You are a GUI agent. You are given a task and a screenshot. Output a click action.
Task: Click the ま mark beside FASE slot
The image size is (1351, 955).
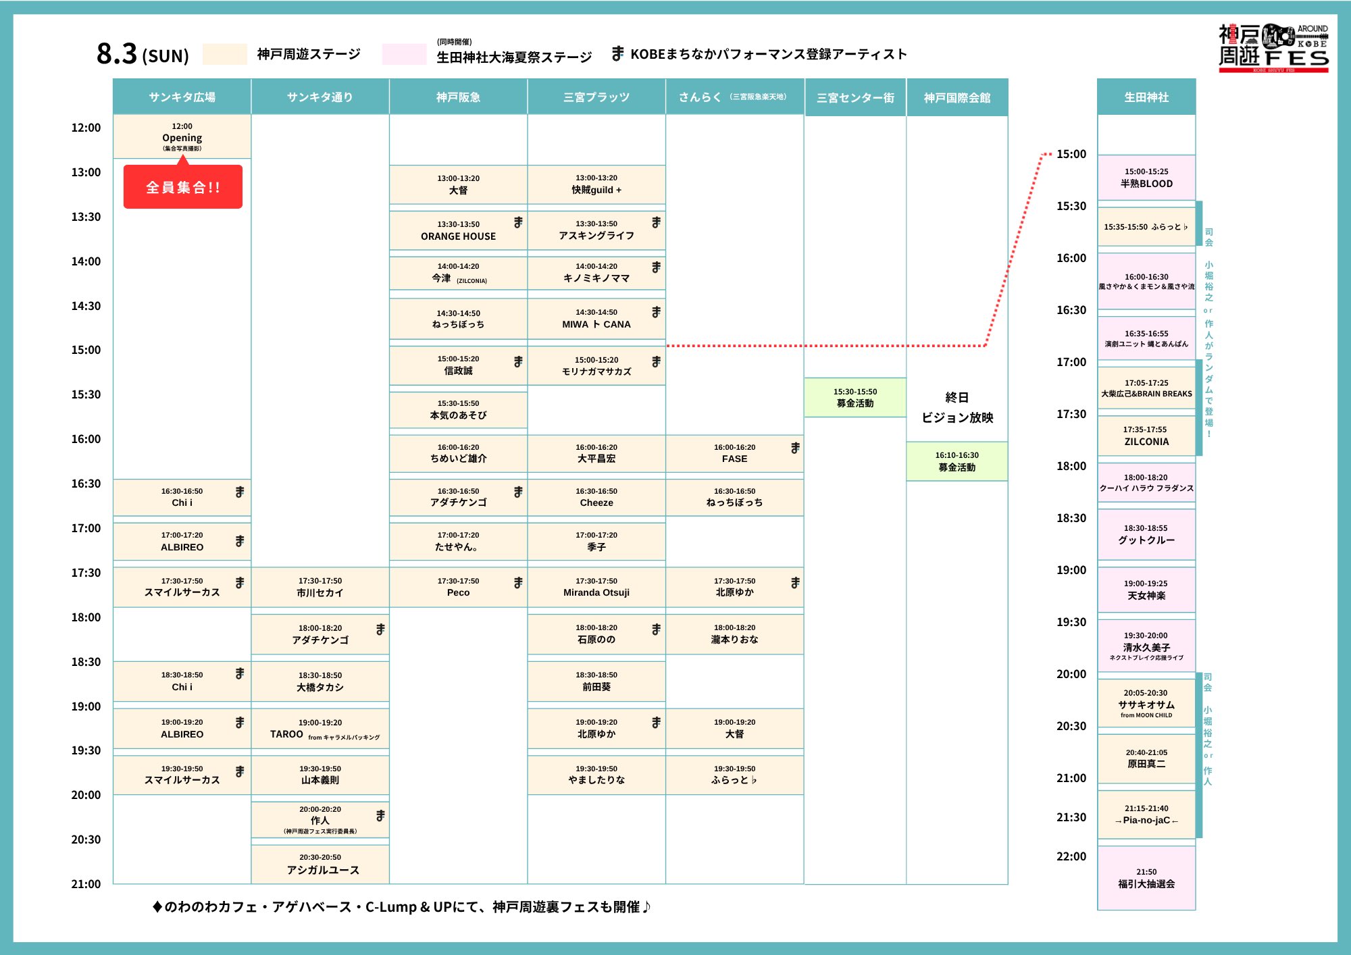coord(795,447)
